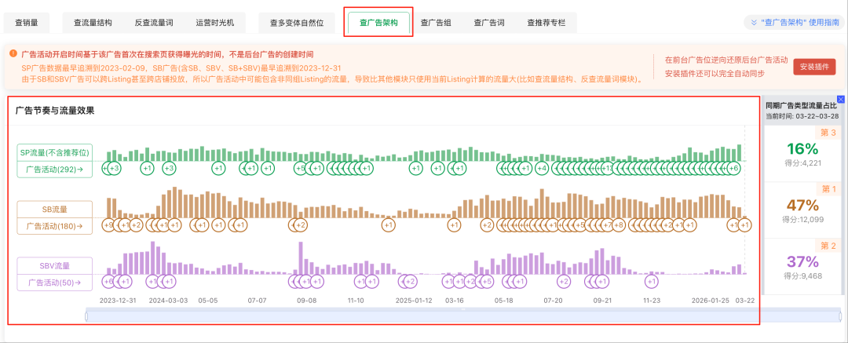Screen dimensions: 848x343
Task: Open the 查广告词 tab
Action: [490, 24]
